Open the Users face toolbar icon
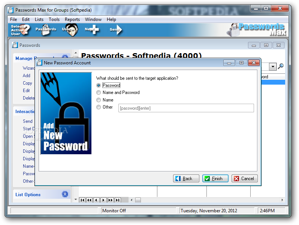 click(x=70, y=30)
